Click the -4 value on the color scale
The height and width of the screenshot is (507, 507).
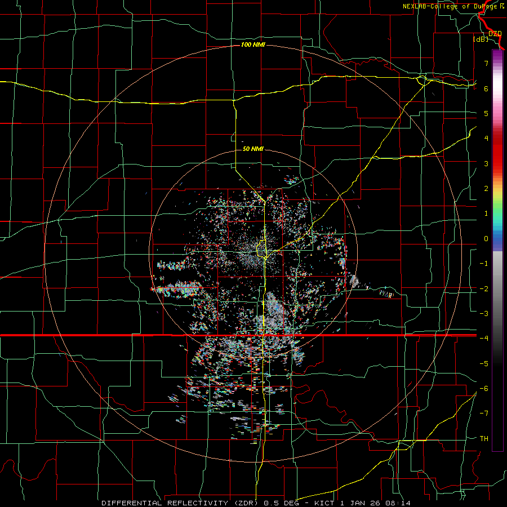pos(484,339)
